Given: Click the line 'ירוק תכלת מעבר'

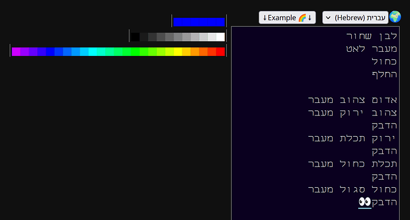Looking at the screenshot, I should coord(352,139).
